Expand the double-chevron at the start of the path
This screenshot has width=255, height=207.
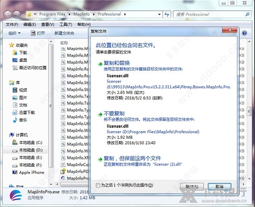35,14
